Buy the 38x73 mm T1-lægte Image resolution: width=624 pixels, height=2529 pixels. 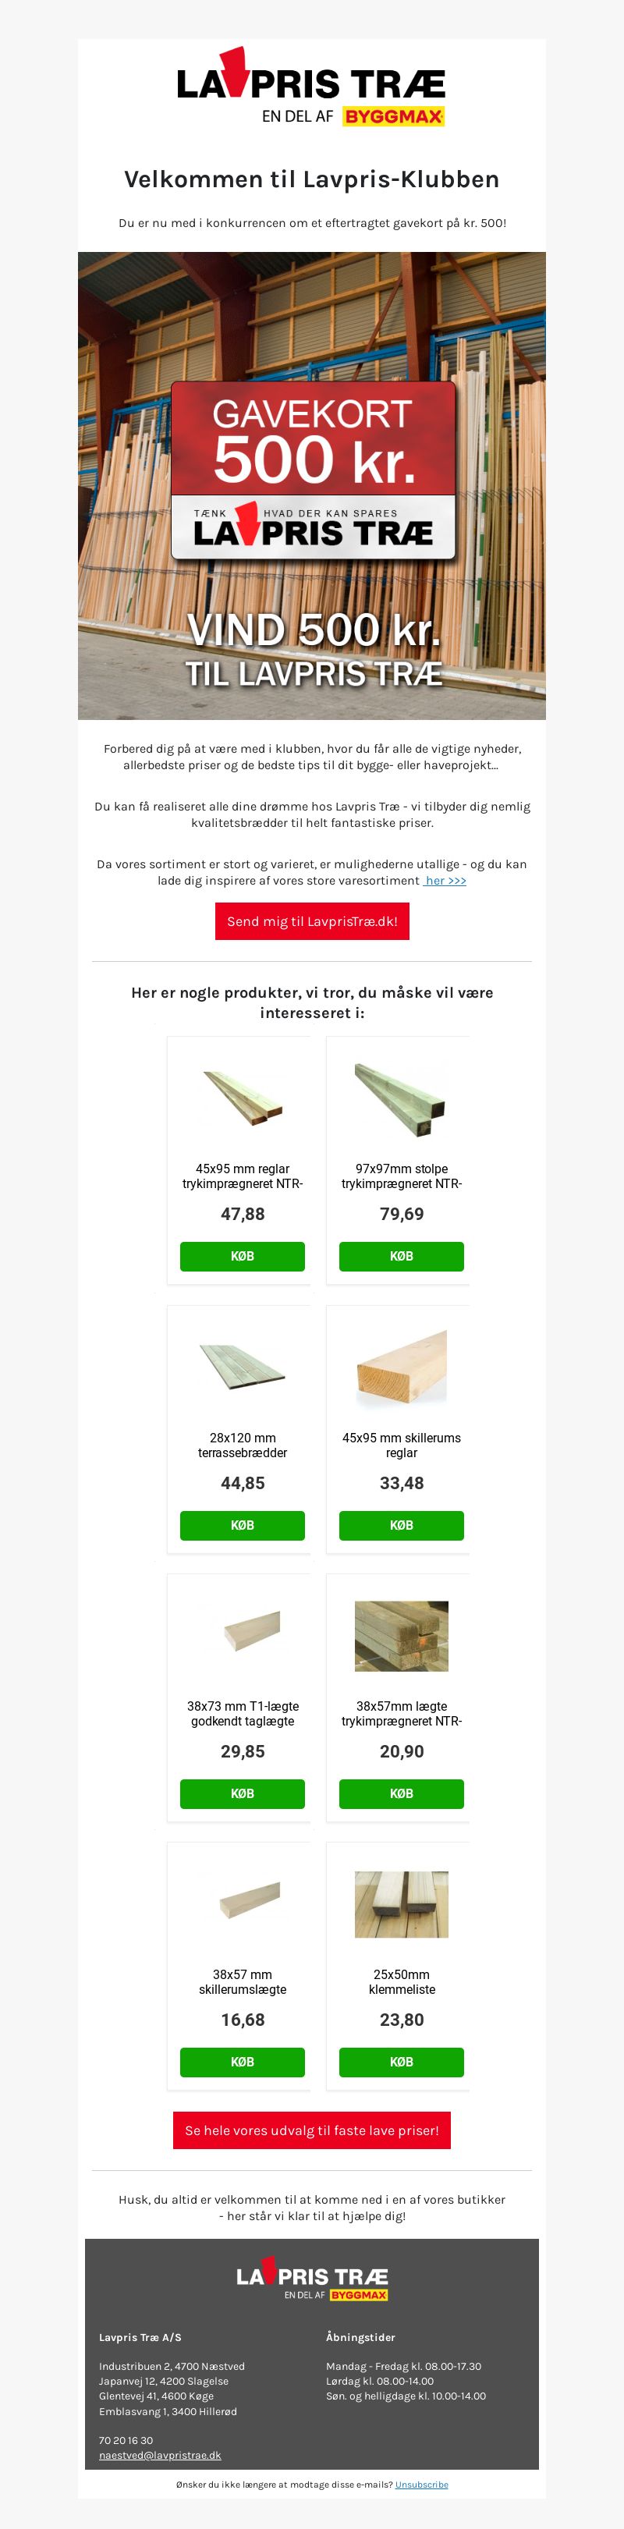(243, 1793)
